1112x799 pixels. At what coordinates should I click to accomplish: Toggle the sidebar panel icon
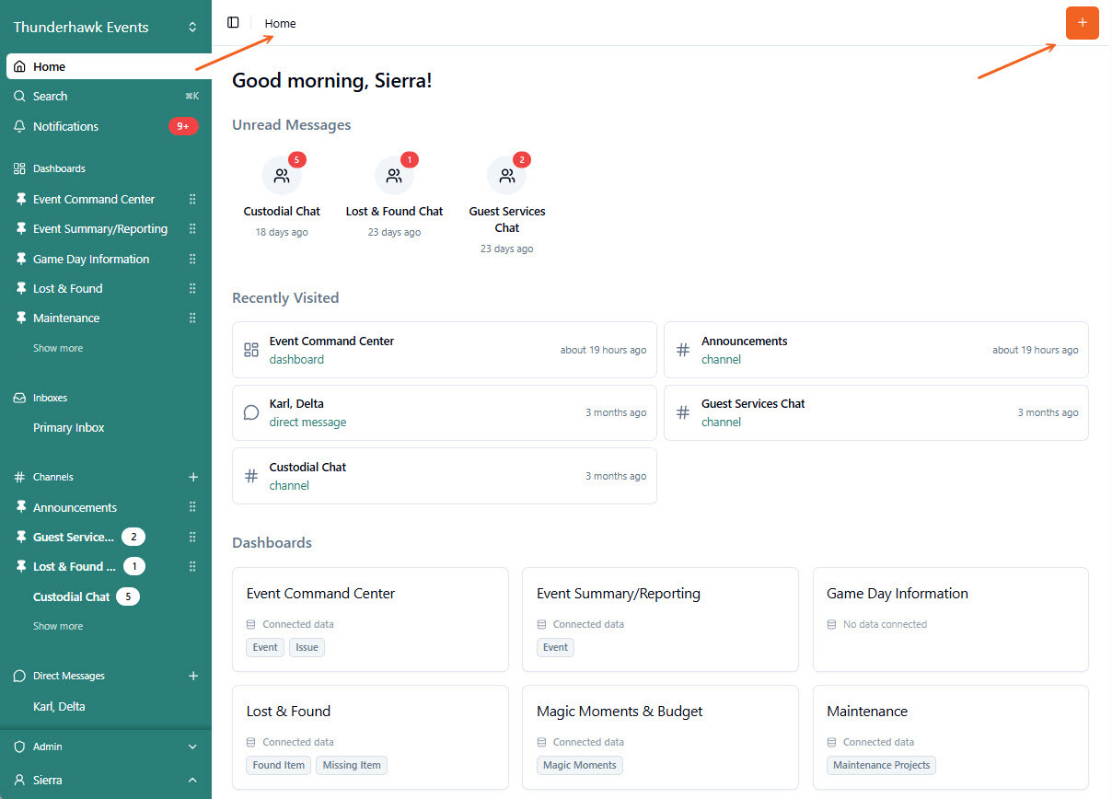[233, 22]
